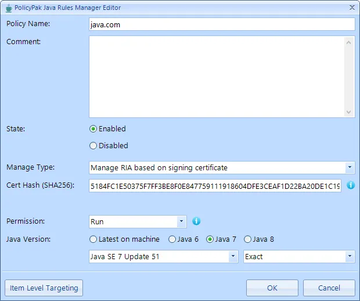The image size is (360, 301).
Task: Click into the Comment text area
Action: pyautogui.click(x=217, y=77)
